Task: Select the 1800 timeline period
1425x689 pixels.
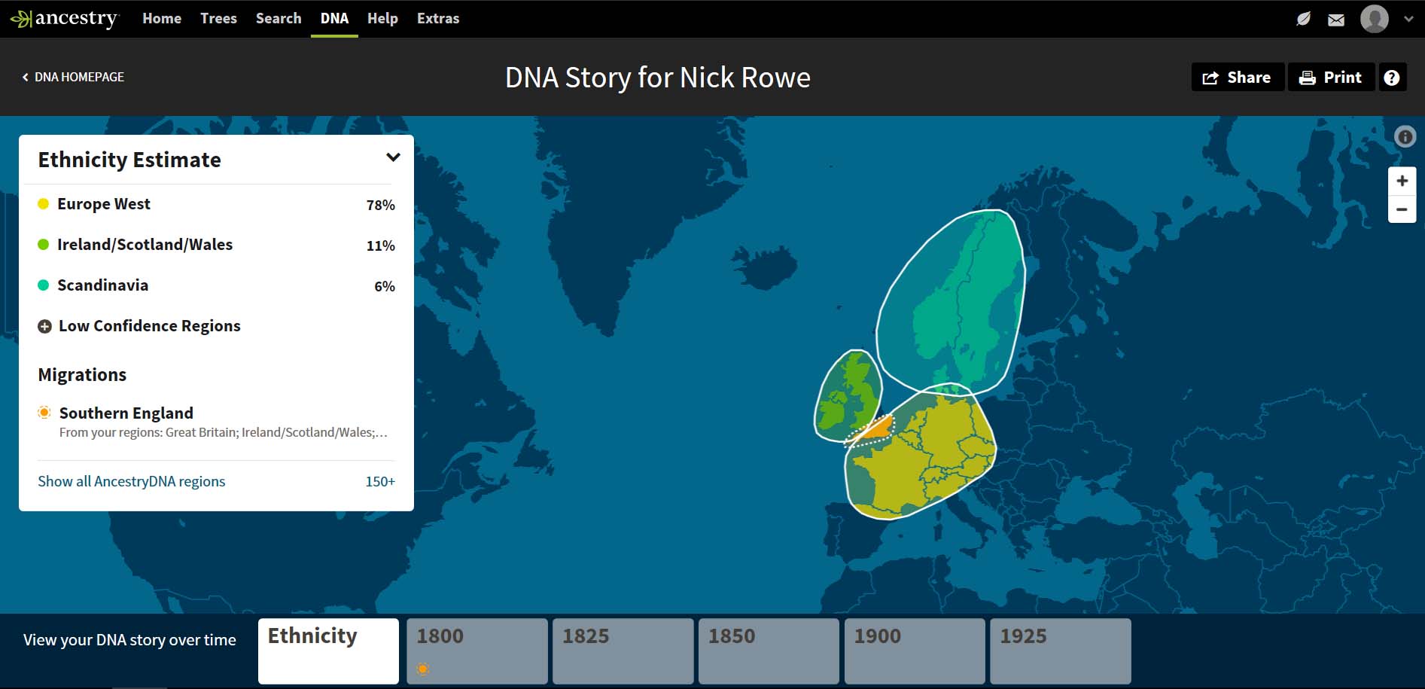Action: (x=477, y=651)
